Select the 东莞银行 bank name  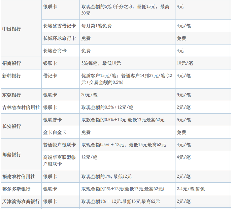coord(11,95)
